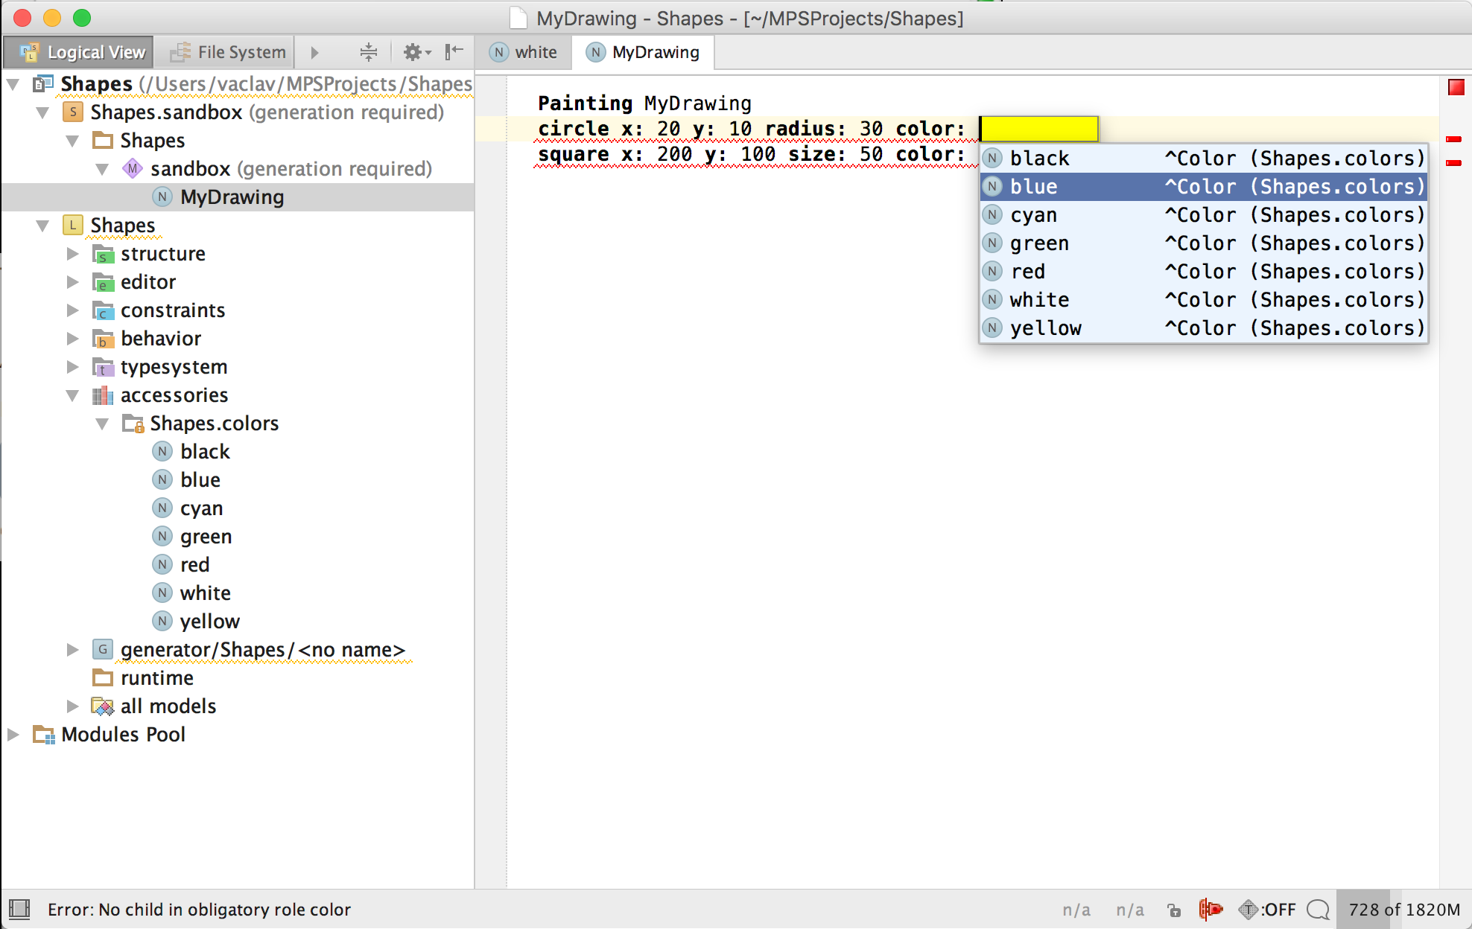The height and width of the screenshot is (929, 1472).
Task: Click the tool windows icon at bottom left
Action: [19, 910]
